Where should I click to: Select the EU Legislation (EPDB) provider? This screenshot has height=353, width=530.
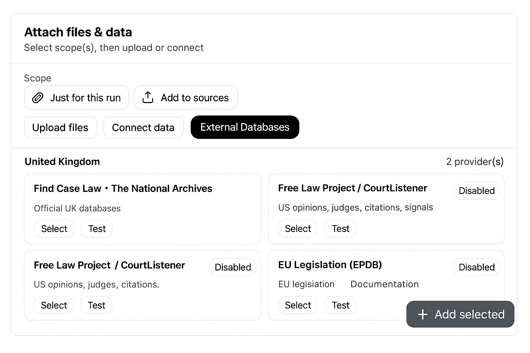pyautogui.click(x=297, y=305)
